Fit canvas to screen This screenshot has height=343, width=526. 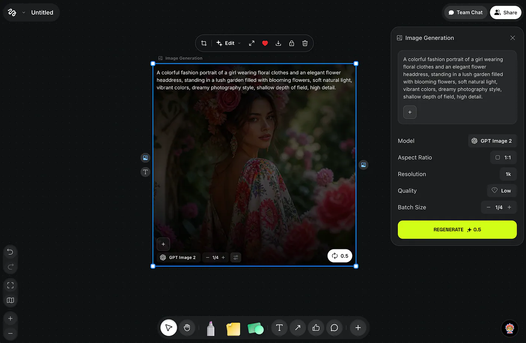10,285
